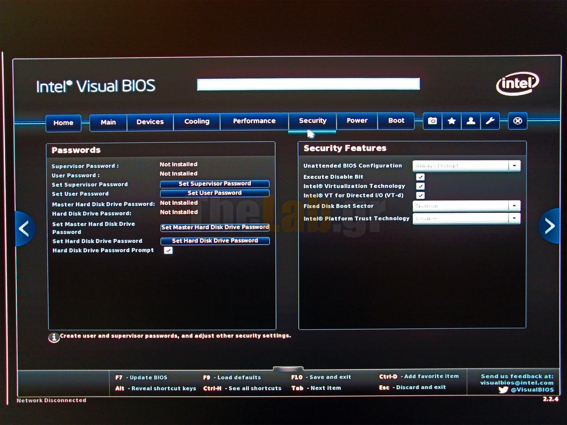Switch to the Performance tab
Screen dimensions: 567x425
[254, 121]
